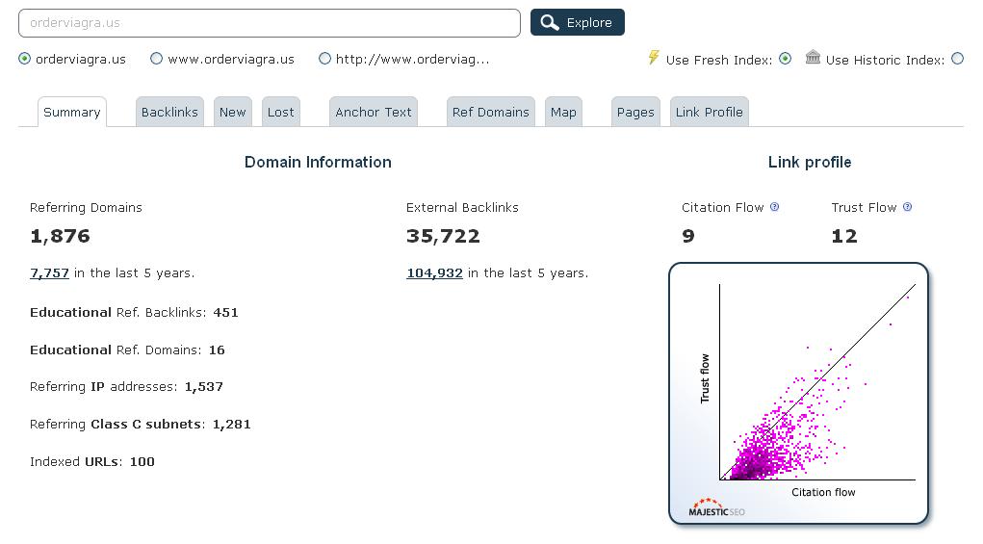Screen dimensions: 983x544
Task: Click the External Backlinks value 35,722
Action: click(443, 236)
